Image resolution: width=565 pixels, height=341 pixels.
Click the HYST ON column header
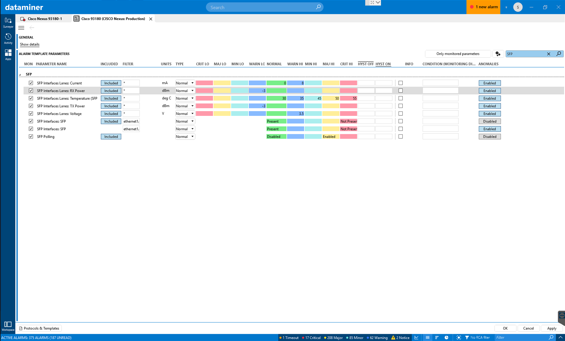(383, 64)
